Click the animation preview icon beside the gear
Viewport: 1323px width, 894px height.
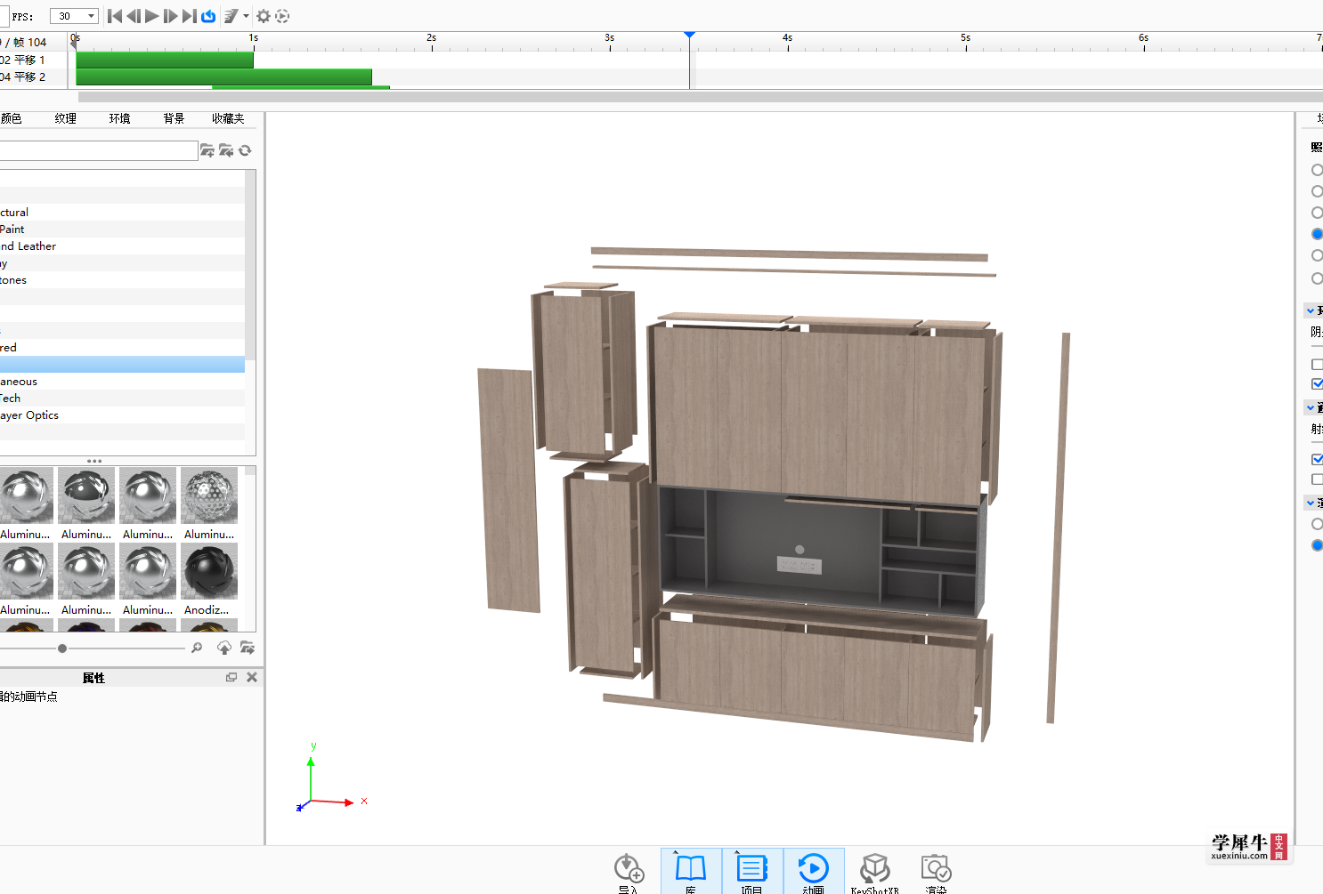click(282, 16)
